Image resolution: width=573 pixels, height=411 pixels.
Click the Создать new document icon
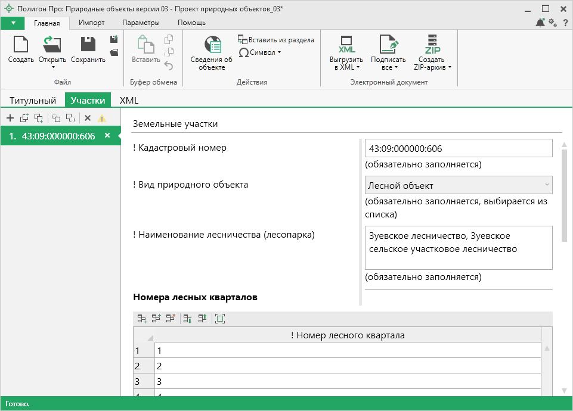click(21, 45)
